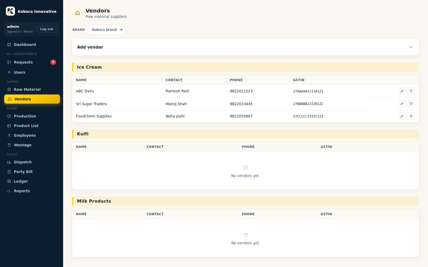This screenshot has width=428, height=267.
Task: Click the Milk Products section header
Action: (245, 201)
